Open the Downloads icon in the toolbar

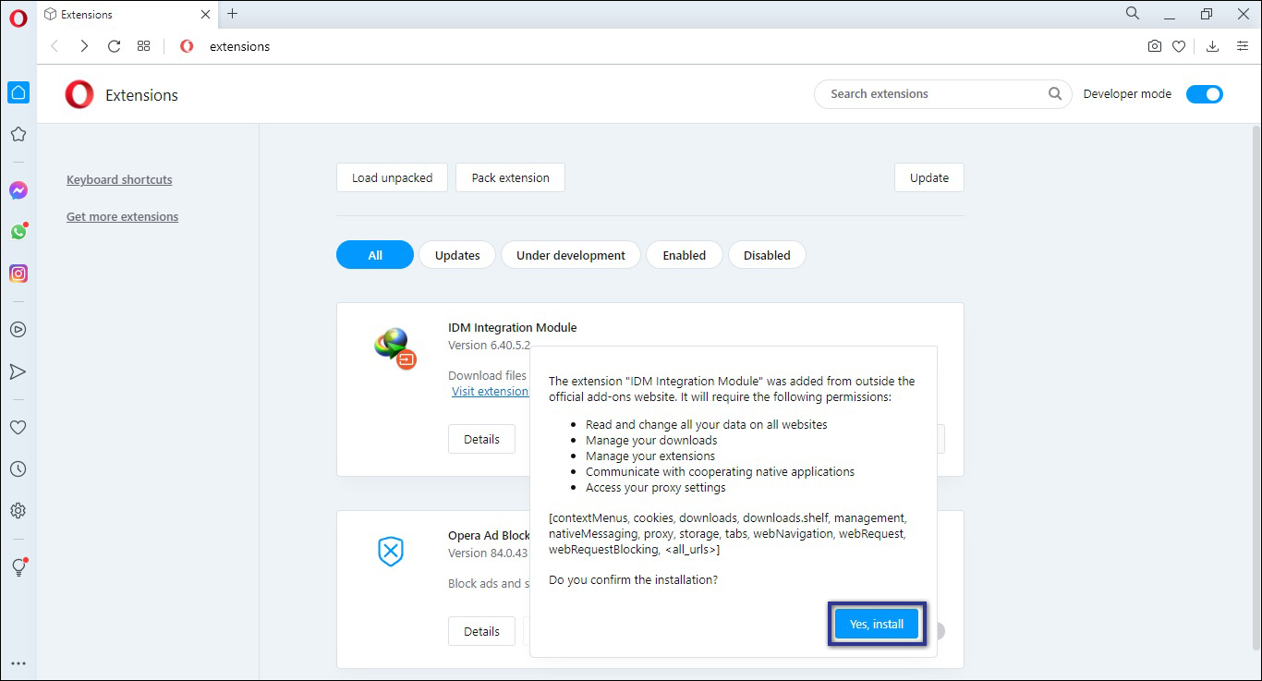(x=1212, y=45)
